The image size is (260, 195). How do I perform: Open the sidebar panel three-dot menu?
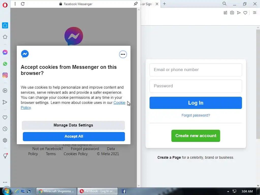(15, 4)
